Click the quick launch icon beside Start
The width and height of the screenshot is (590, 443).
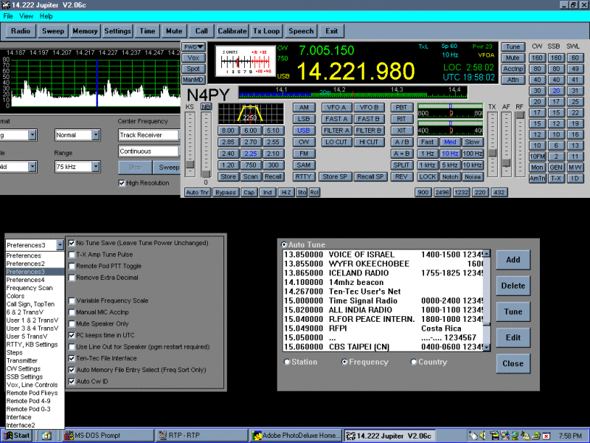click(46, 436)
